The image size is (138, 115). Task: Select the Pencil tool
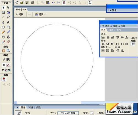(3, 32)
